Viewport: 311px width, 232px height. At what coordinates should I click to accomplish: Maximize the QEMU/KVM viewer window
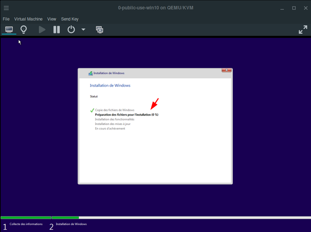click(x=294, y=8)
